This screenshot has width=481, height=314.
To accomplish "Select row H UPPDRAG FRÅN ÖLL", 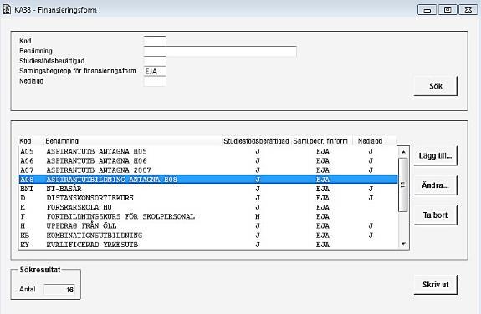I will [x=208, y=226].
